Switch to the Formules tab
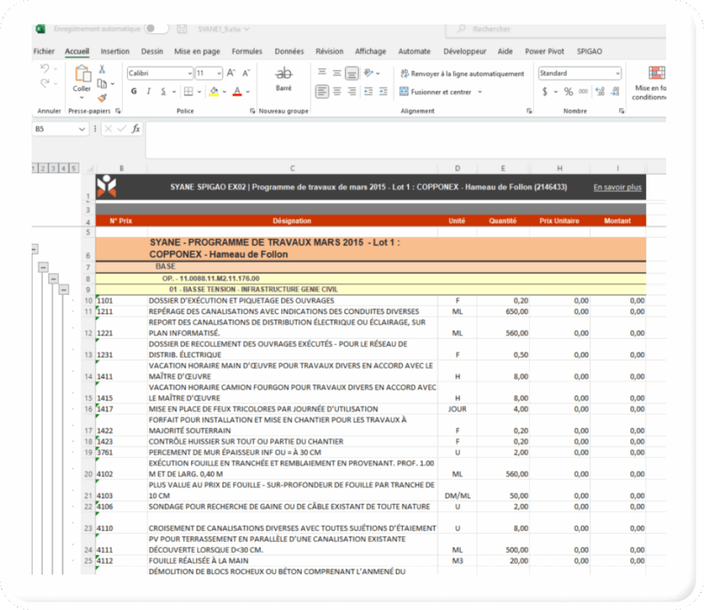 (x=247, y=52)
